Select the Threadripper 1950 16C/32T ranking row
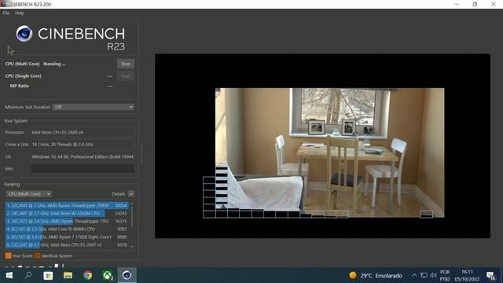Viewport: 503px width, 283px height. click(67, 221)
